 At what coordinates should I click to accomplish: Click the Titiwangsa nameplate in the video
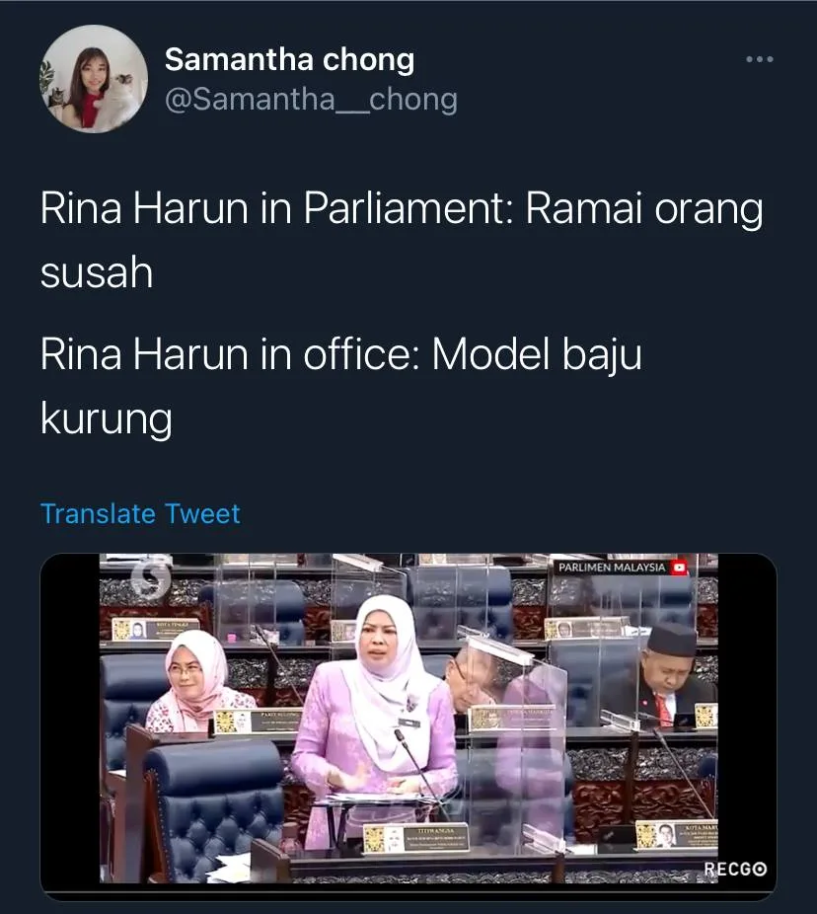point(416,838)
